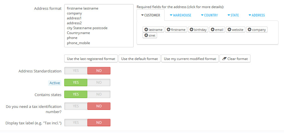Screen dimensions: 284x133
Task: Click the plus icon on website
Action: point(229,29)
